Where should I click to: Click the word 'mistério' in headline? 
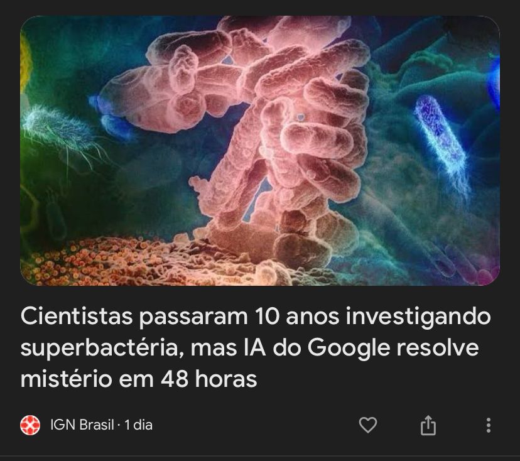point(66,379)
